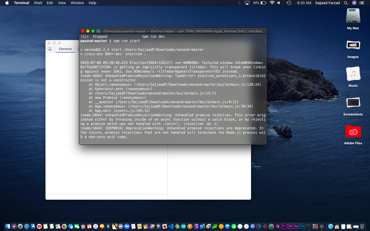
Task: Open the Shell menu in Terminal
Action: point(38,3)
